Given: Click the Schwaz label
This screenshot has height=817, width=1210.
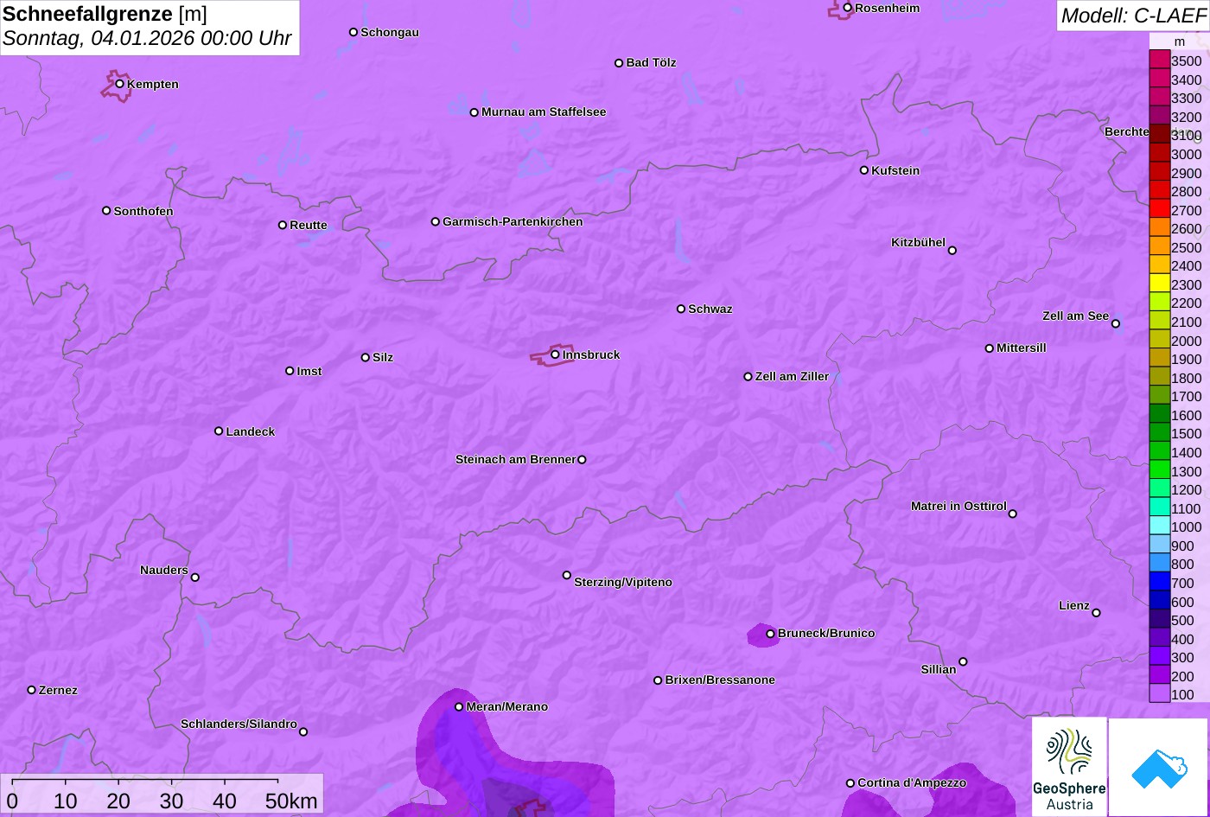Looking at the screenshot, I should [x=710, y=309].
